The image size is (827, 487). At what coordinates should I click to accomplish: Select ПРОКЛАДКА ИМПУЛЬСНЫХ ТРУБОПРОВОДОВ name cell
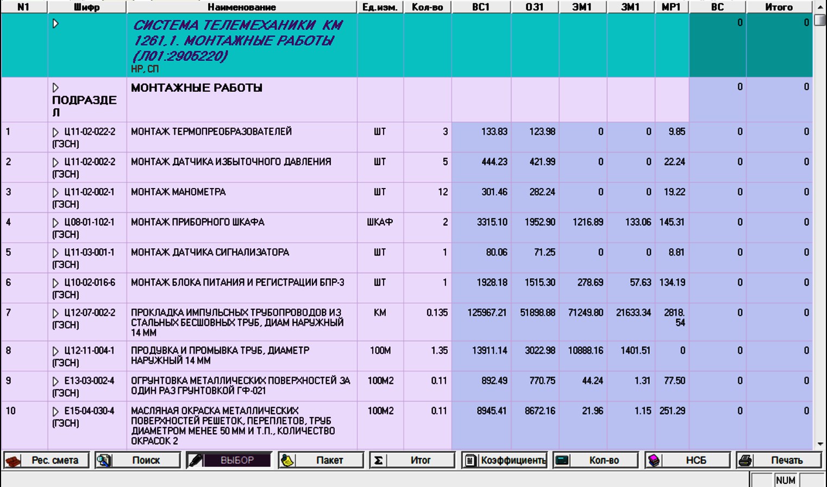[242, 322]
